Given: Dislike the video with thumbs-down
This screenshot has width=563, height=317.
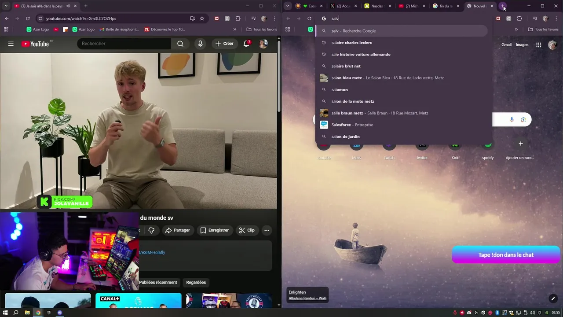Looking at the screenshot, I should 151,230.
